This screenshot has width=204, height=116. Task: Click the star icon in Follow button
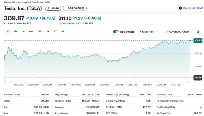48,8
